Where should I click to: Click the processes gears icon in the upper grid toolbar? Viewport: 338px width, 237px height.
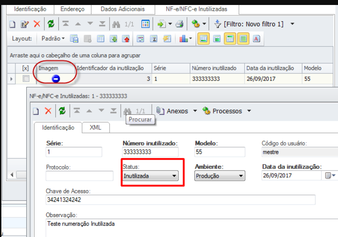(x=196, y=24)
